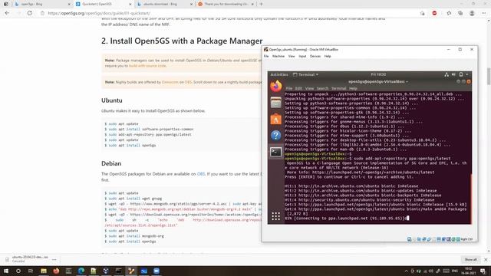Open the clock showing Fri 10:32
The width and height of the screenshot is (491, 276).
pyautogui.click(x=378, y=74)
